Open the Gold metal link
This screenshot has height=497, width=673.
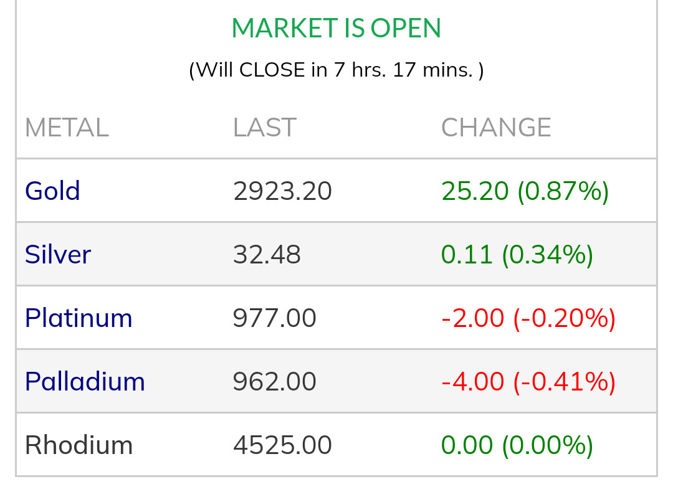(x=52, y=191)
